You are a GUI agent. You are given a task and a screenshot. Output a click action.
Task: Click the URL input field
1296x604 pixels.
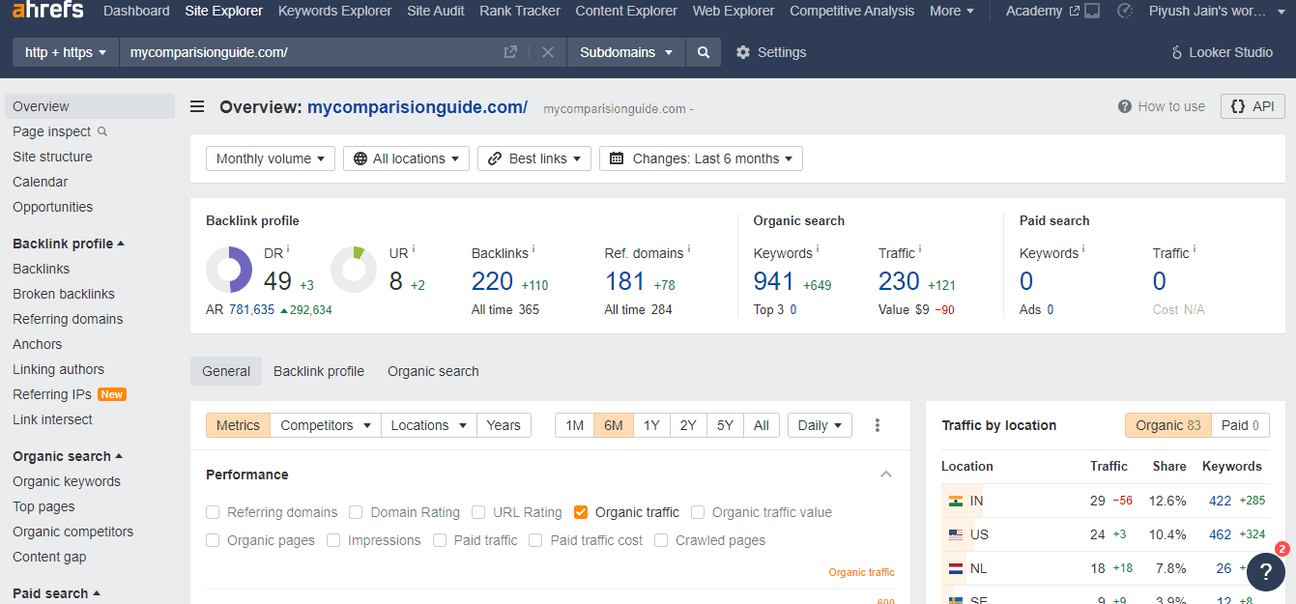(309, 52)
